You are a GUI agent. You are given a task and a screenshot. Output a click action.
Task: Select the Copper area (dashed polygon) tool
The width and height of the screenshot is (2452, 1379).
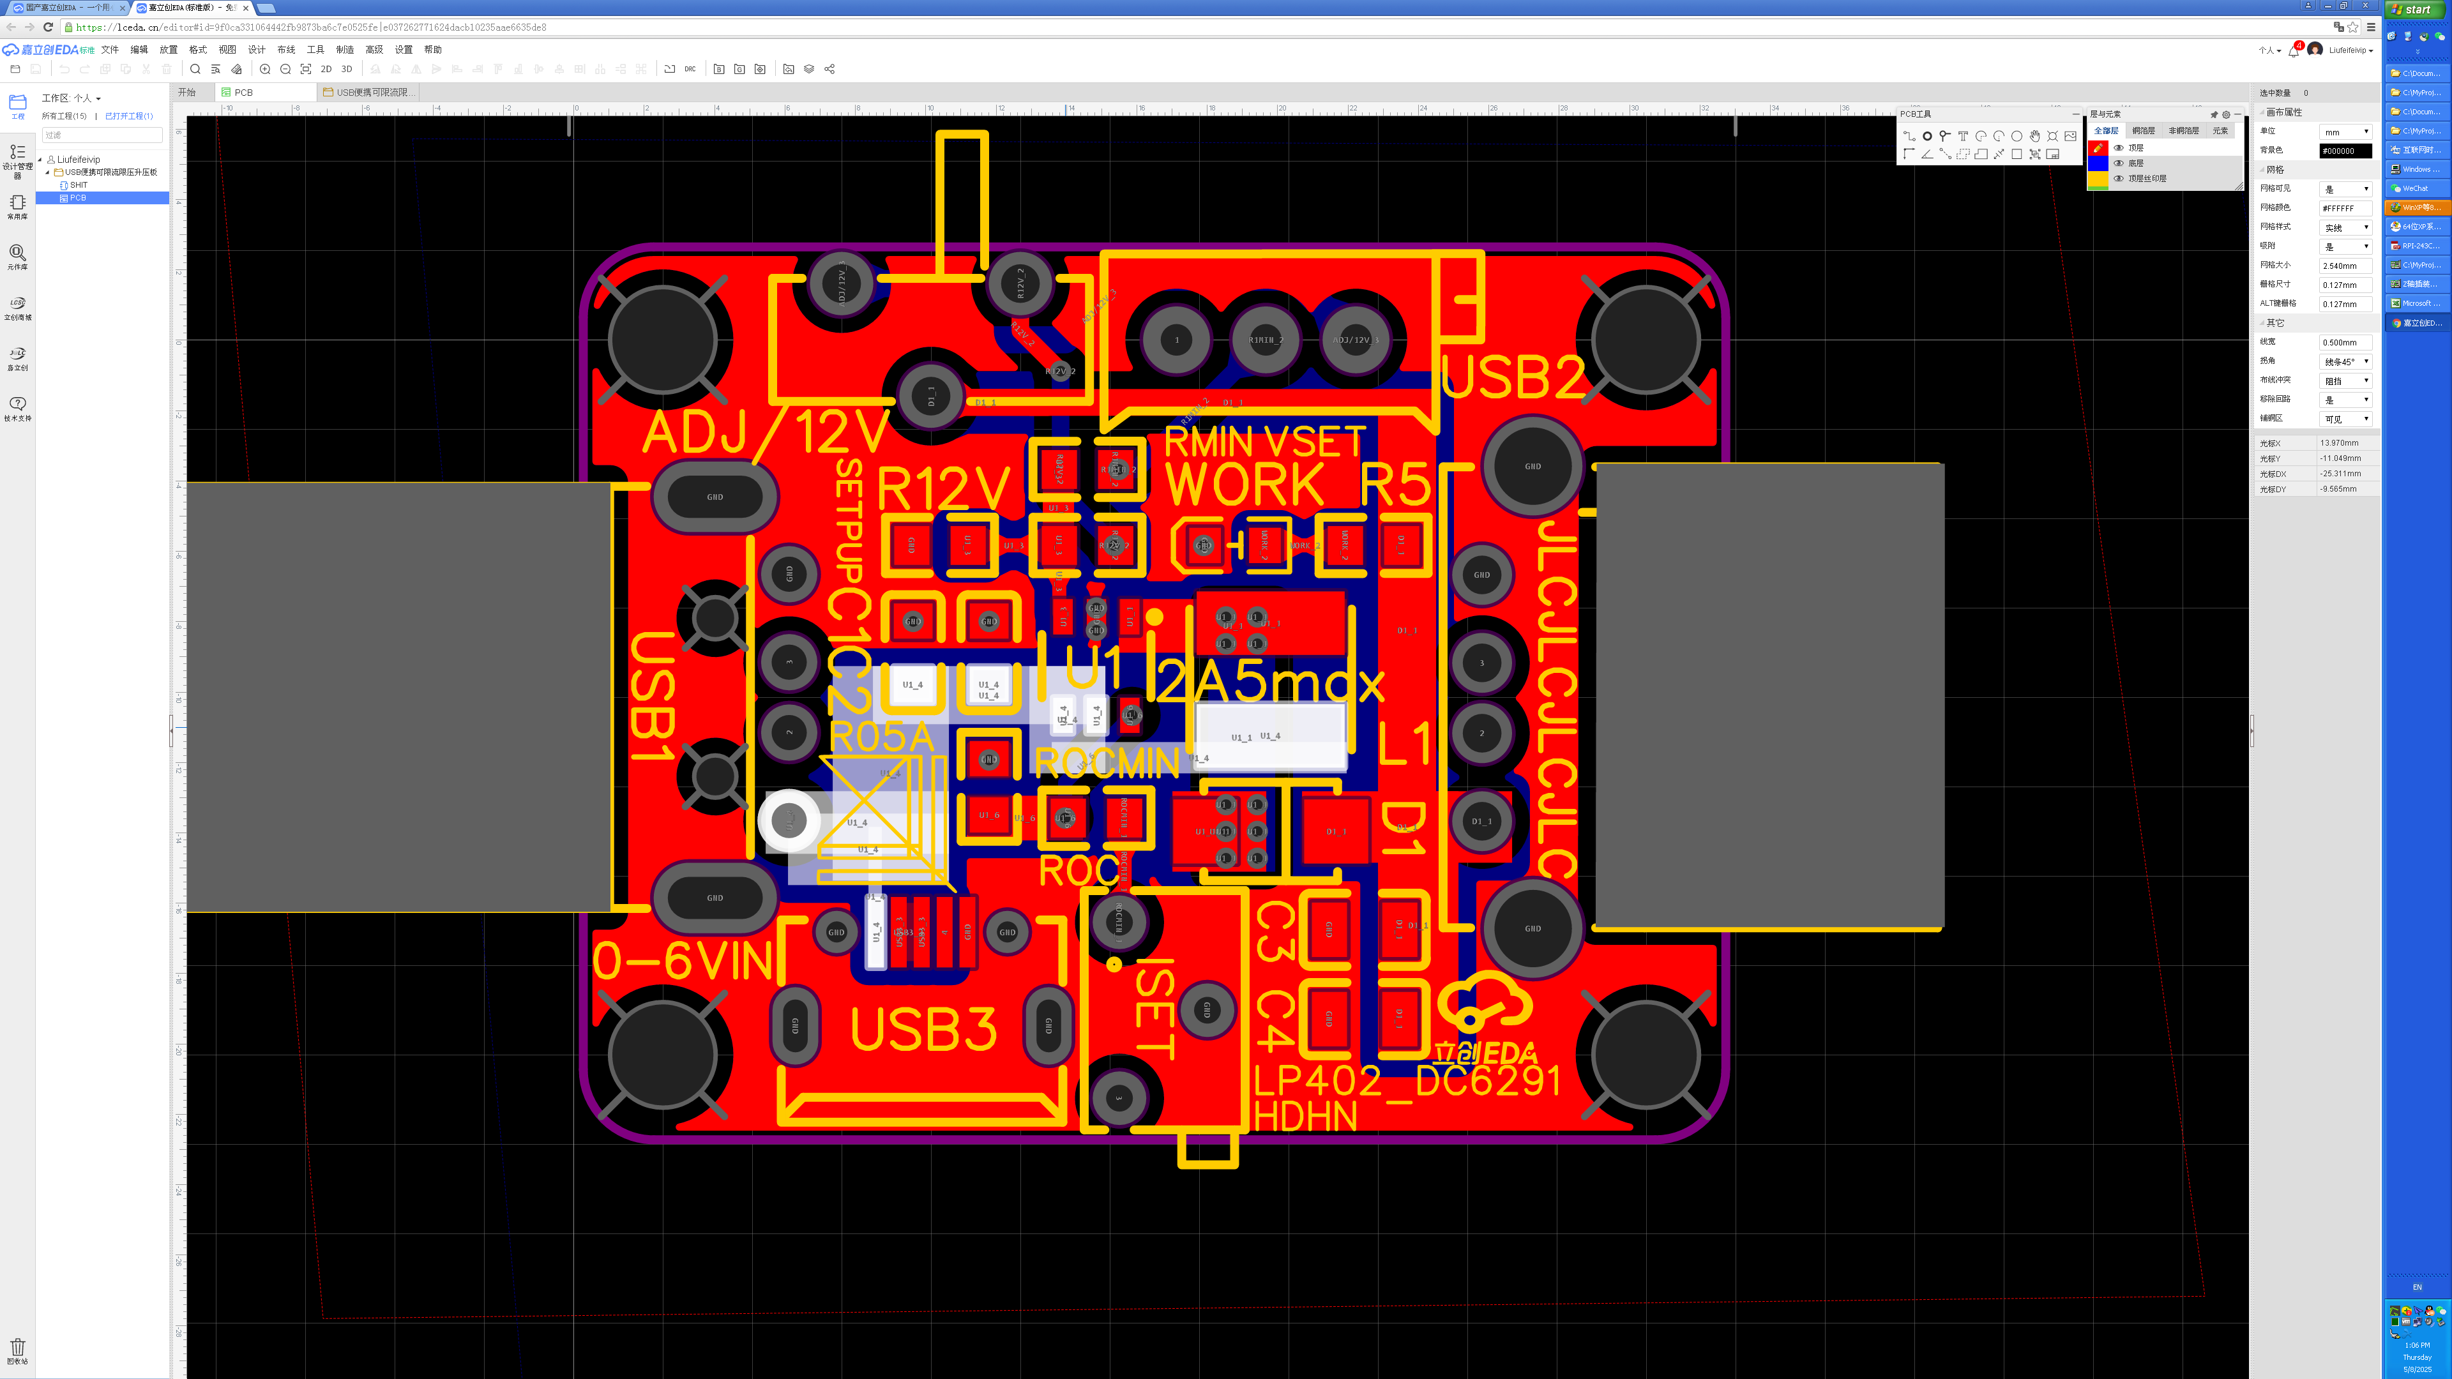pos(1964,154)
